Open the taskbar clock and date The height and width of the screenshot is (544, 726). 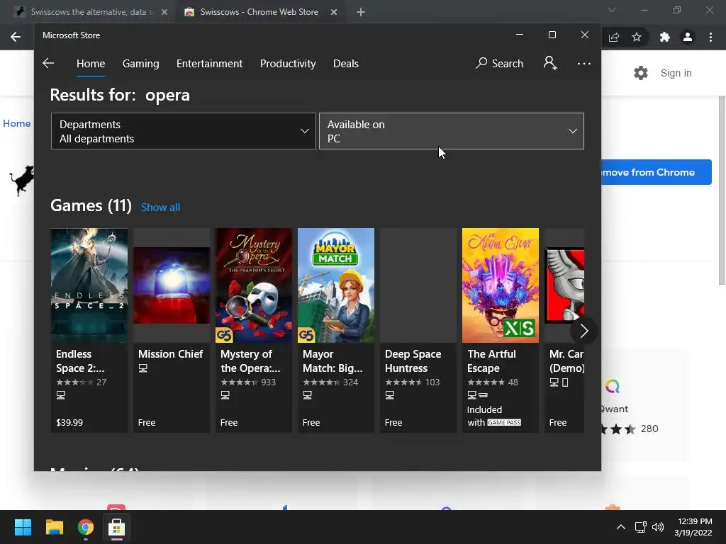tap(693, 527)
